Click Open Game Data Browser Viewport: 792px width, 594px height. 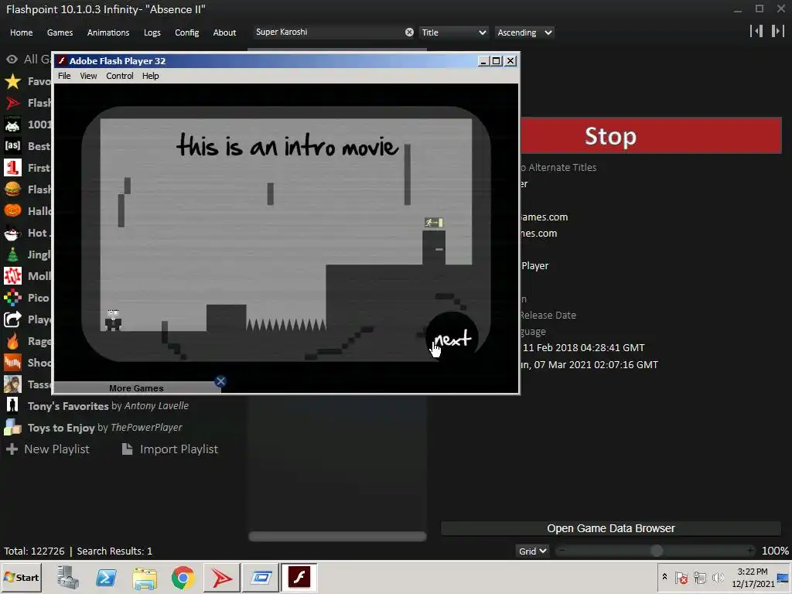pos(611,528)
